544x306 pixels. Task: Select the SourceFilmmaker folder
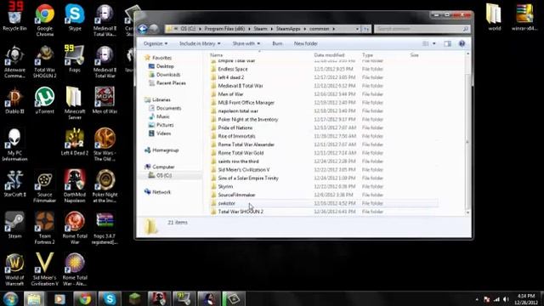coord(236,195)
